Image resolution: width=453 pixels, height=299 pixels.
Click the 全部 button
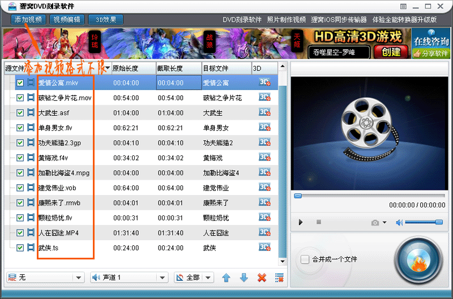pyautogui.click(x=189, y=278)
